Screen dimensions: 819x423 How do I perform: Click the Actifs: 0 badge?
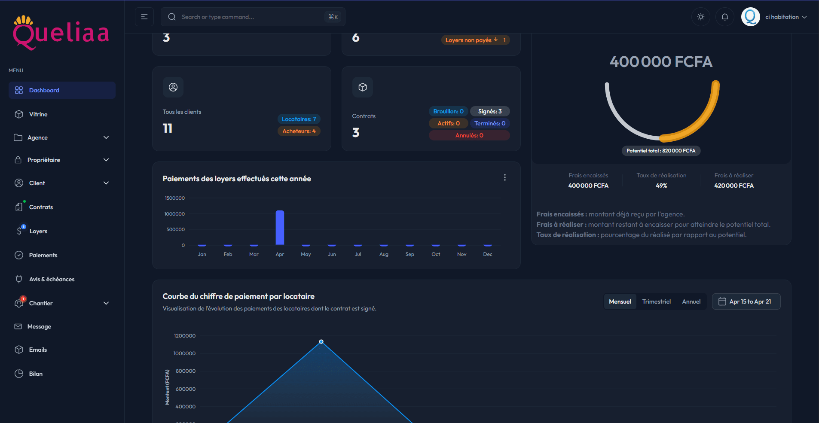click(x=448, y=123)
